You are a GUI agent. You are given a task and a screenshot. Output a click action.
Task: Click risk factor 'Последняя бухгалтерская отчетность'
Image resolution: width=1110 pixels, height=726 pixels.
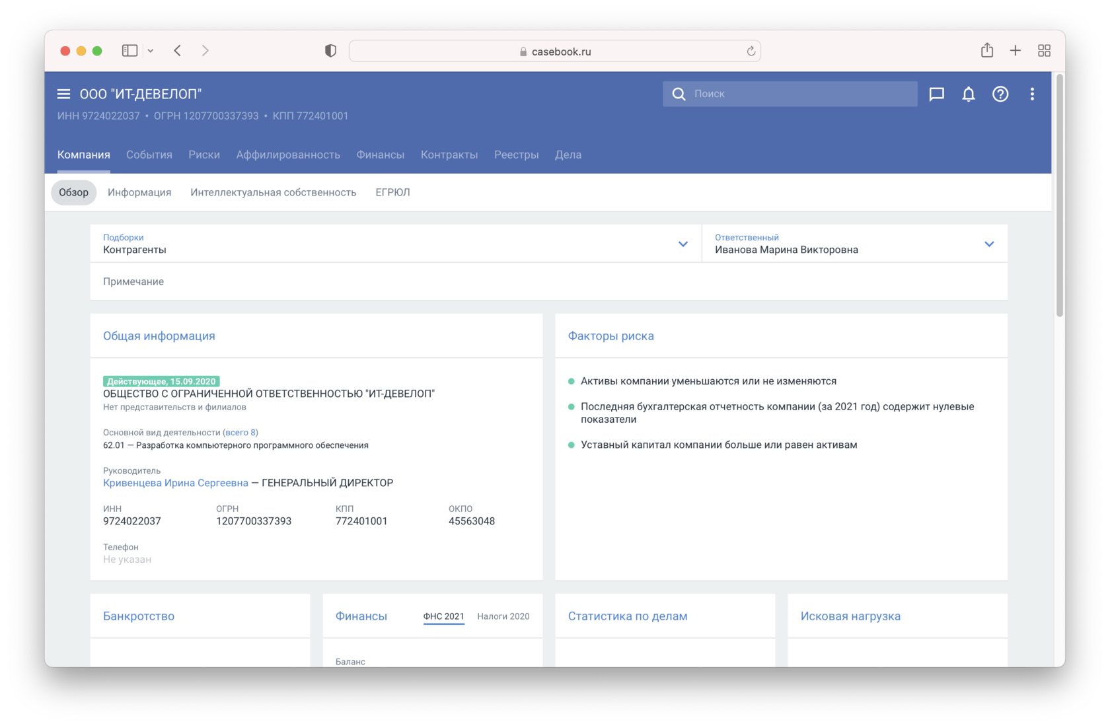click(x=778, y=413)
